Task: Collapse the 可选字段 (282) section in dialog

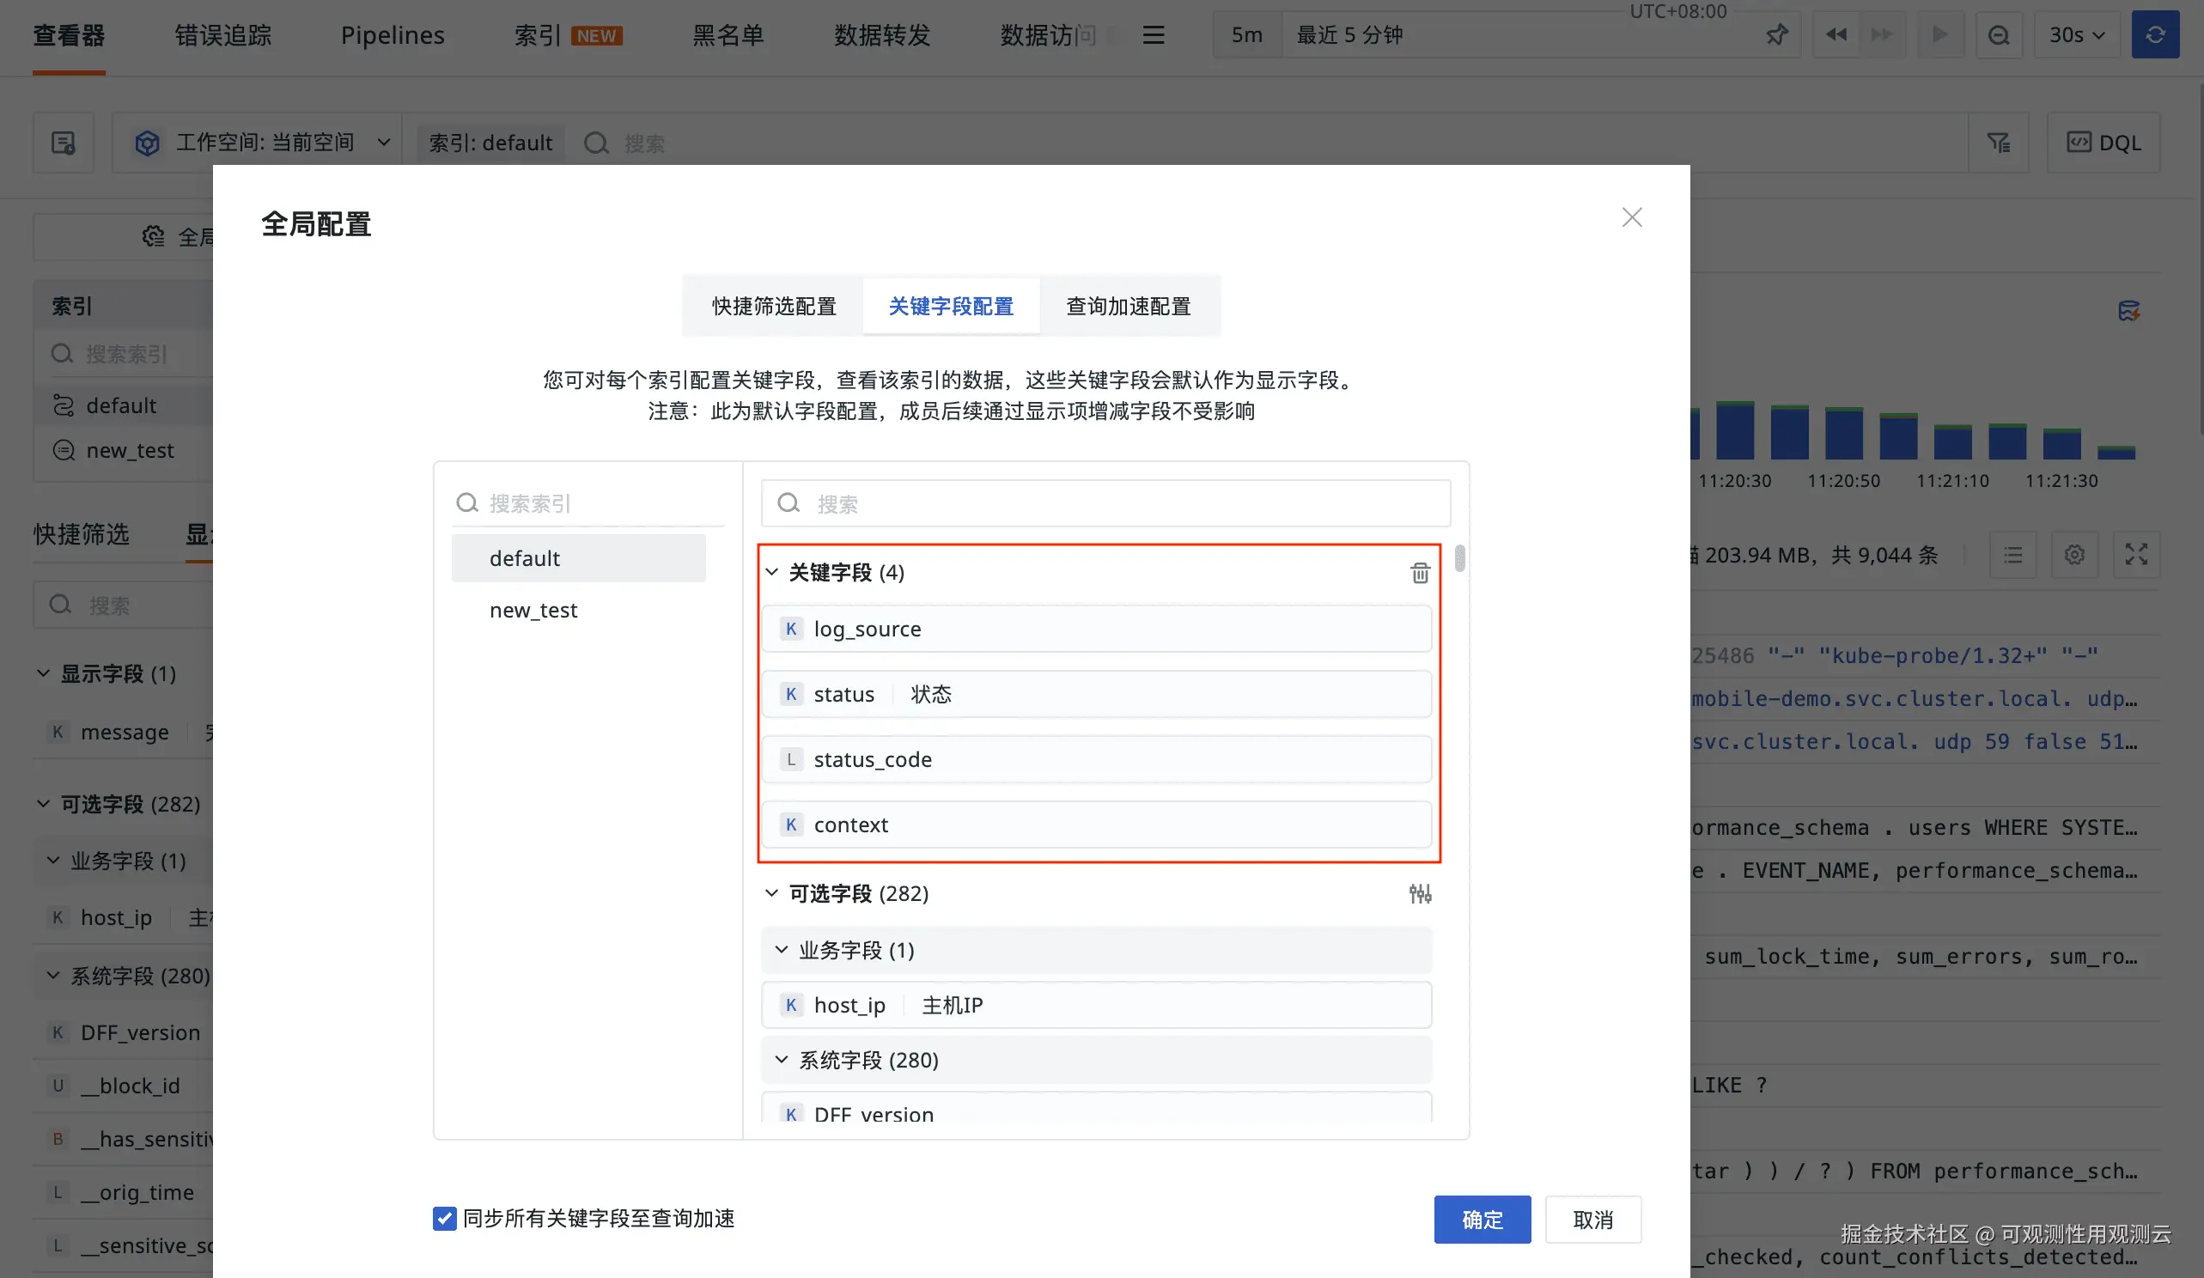Action: pyautogui.click(x=771, y=893)
